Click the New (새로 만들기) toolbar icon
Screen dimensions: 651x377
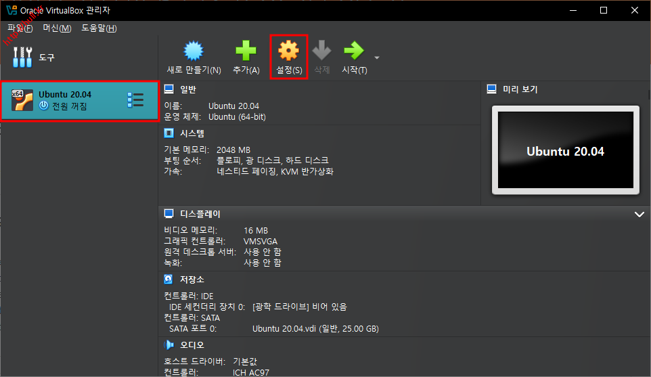click(x=194, y=51)
